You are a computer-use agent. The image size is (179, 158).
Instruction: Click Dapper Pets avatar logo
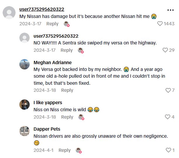pyautogui.click(x=24, y=131)
